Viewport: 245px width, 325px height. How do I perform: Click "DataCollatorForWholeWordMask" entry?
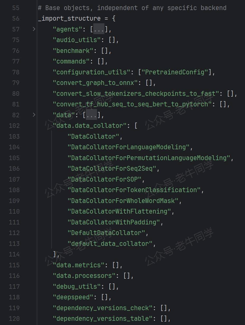123,201
